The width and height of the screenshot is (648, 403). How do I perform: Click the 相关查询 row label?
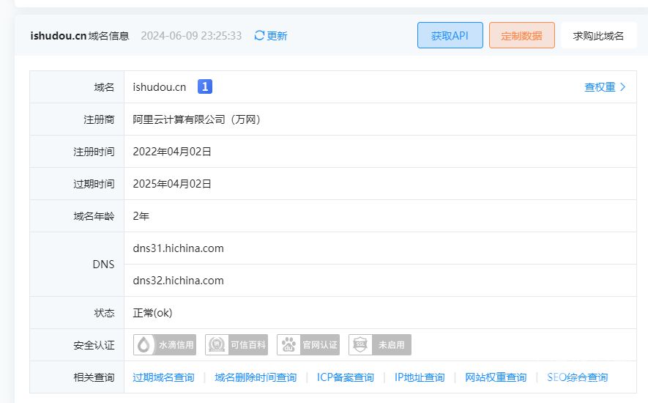[x=94, y=377]
